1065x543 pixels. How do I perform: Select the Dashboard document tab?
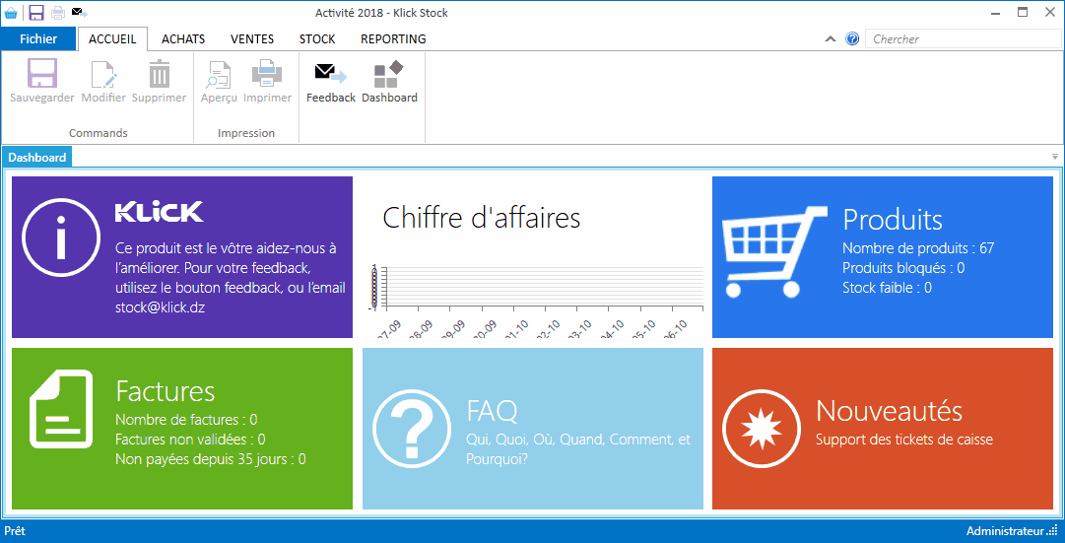coord(37,158)
